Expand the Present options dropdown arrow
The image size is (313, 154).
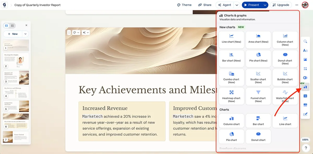coord(265,5)
